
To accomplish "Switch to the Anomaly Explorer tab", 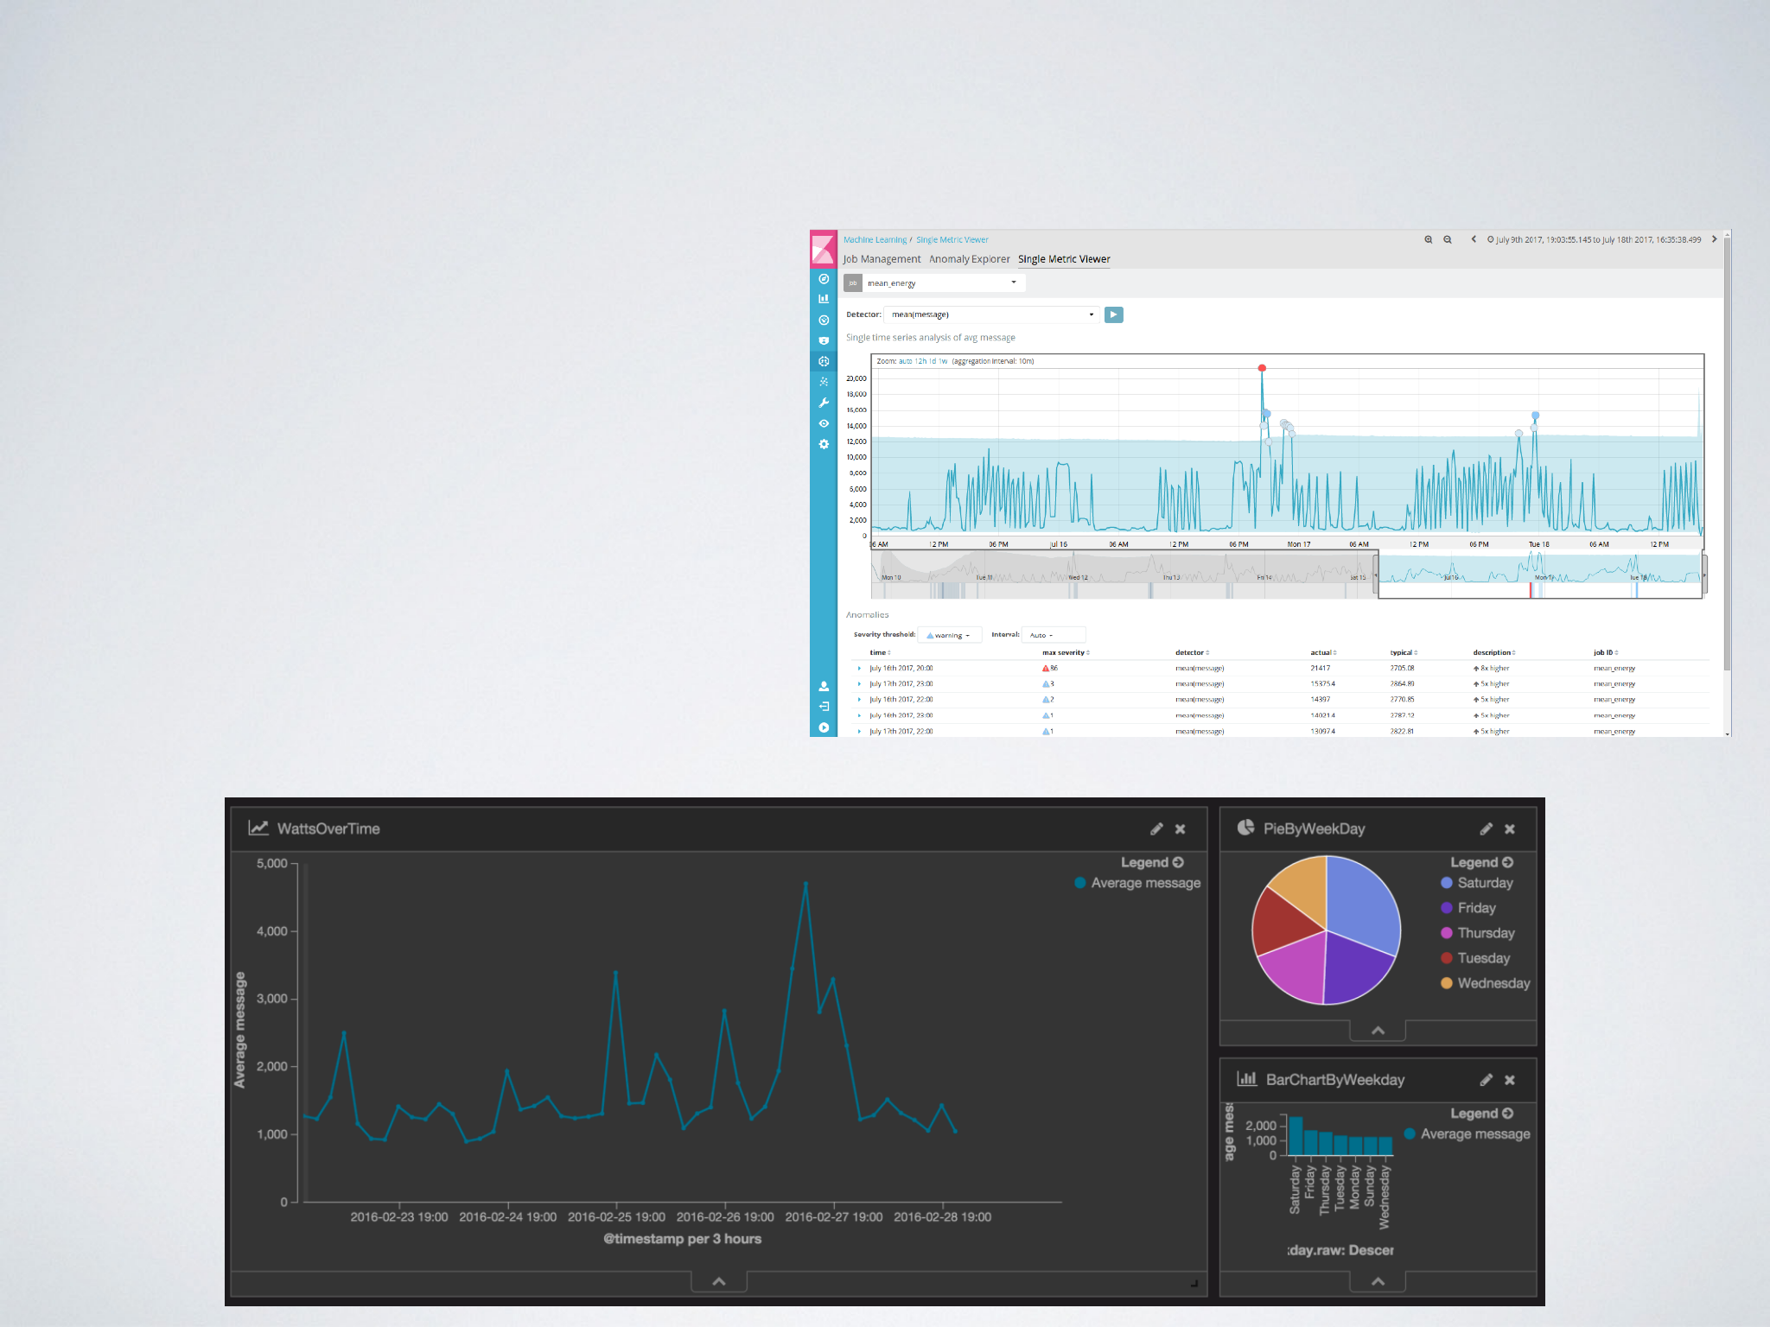I will [969, 259].
